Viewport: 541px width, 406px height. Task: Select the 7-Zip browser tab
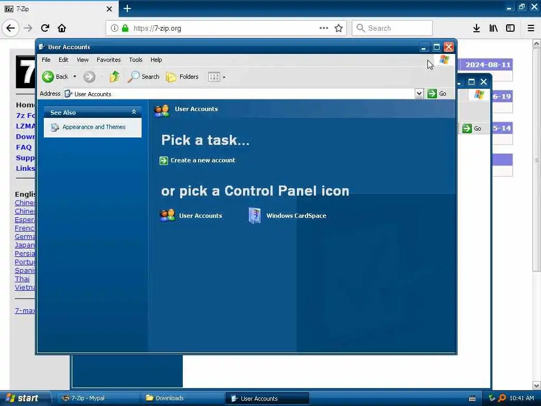59,8
